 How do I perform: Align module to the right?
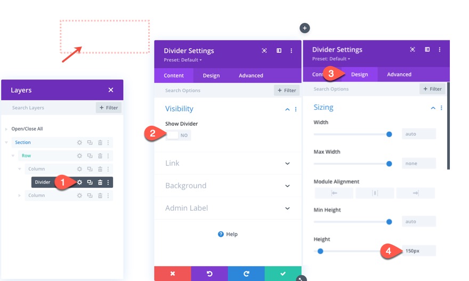coord(416,193)
